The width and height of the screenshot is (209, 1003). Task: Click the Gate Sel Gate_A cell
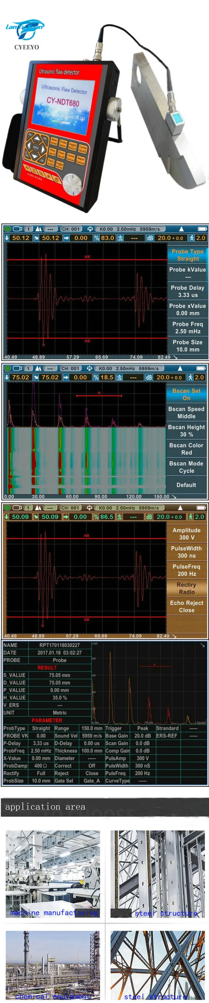79,781
